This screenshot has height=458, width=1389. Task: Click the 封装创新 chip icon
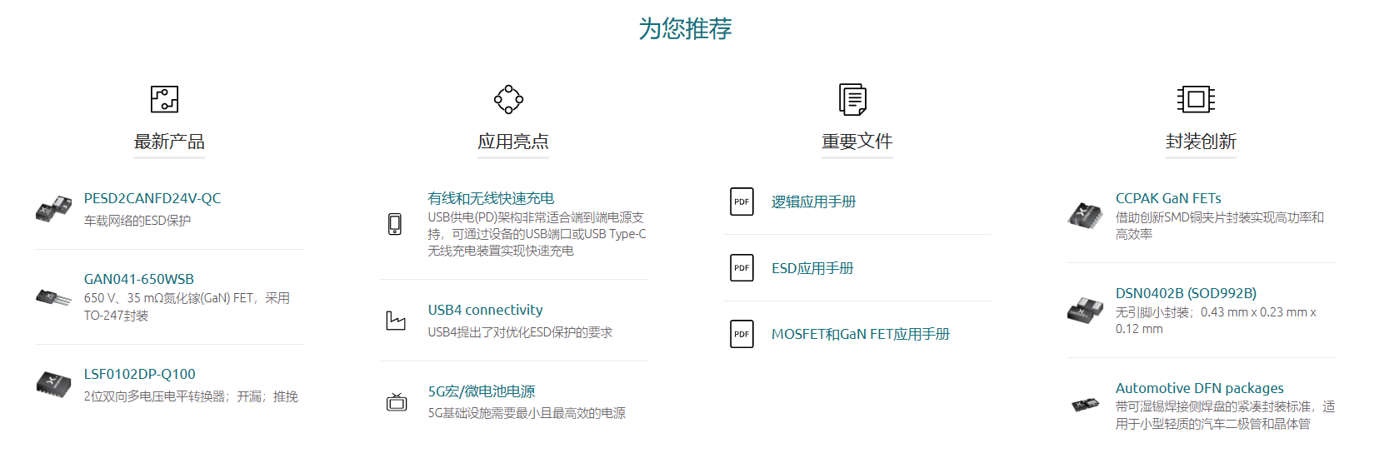click(x=1196, y=99)
